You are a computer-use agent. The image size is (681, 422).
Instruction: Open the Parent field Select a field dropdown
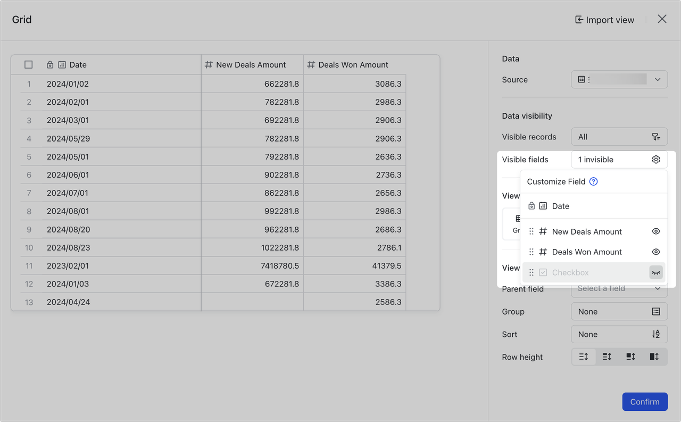[x=619, y=288]
